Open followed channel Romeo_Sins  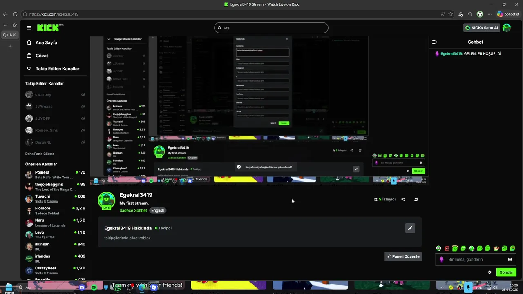pyautogui.click(x=56, y=130)
